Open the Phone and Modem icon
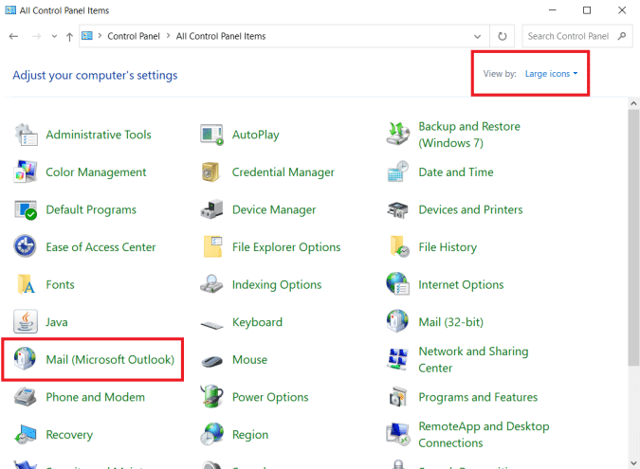The width and height of the screenshot is (640, 469). 26,396
